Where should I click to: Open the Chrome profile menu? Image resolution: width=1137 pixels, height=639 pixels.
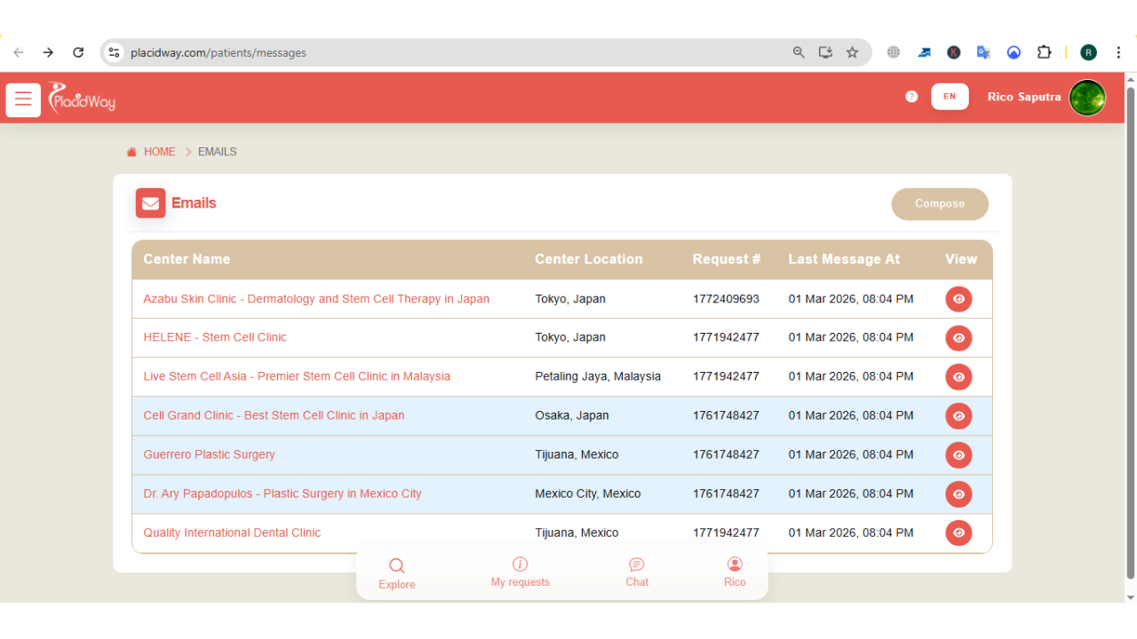pos(1088,51)
